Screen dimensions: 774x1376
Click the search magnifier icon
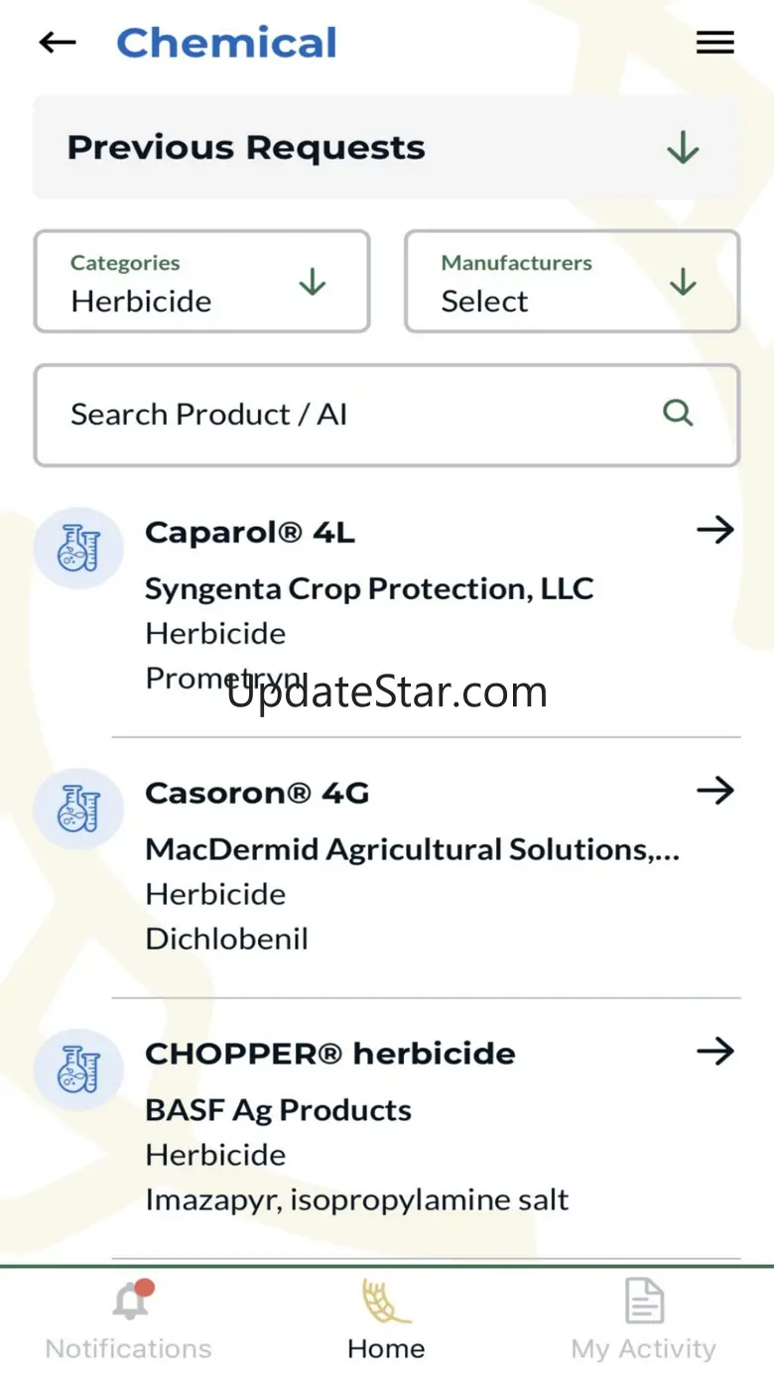point(678,413)
